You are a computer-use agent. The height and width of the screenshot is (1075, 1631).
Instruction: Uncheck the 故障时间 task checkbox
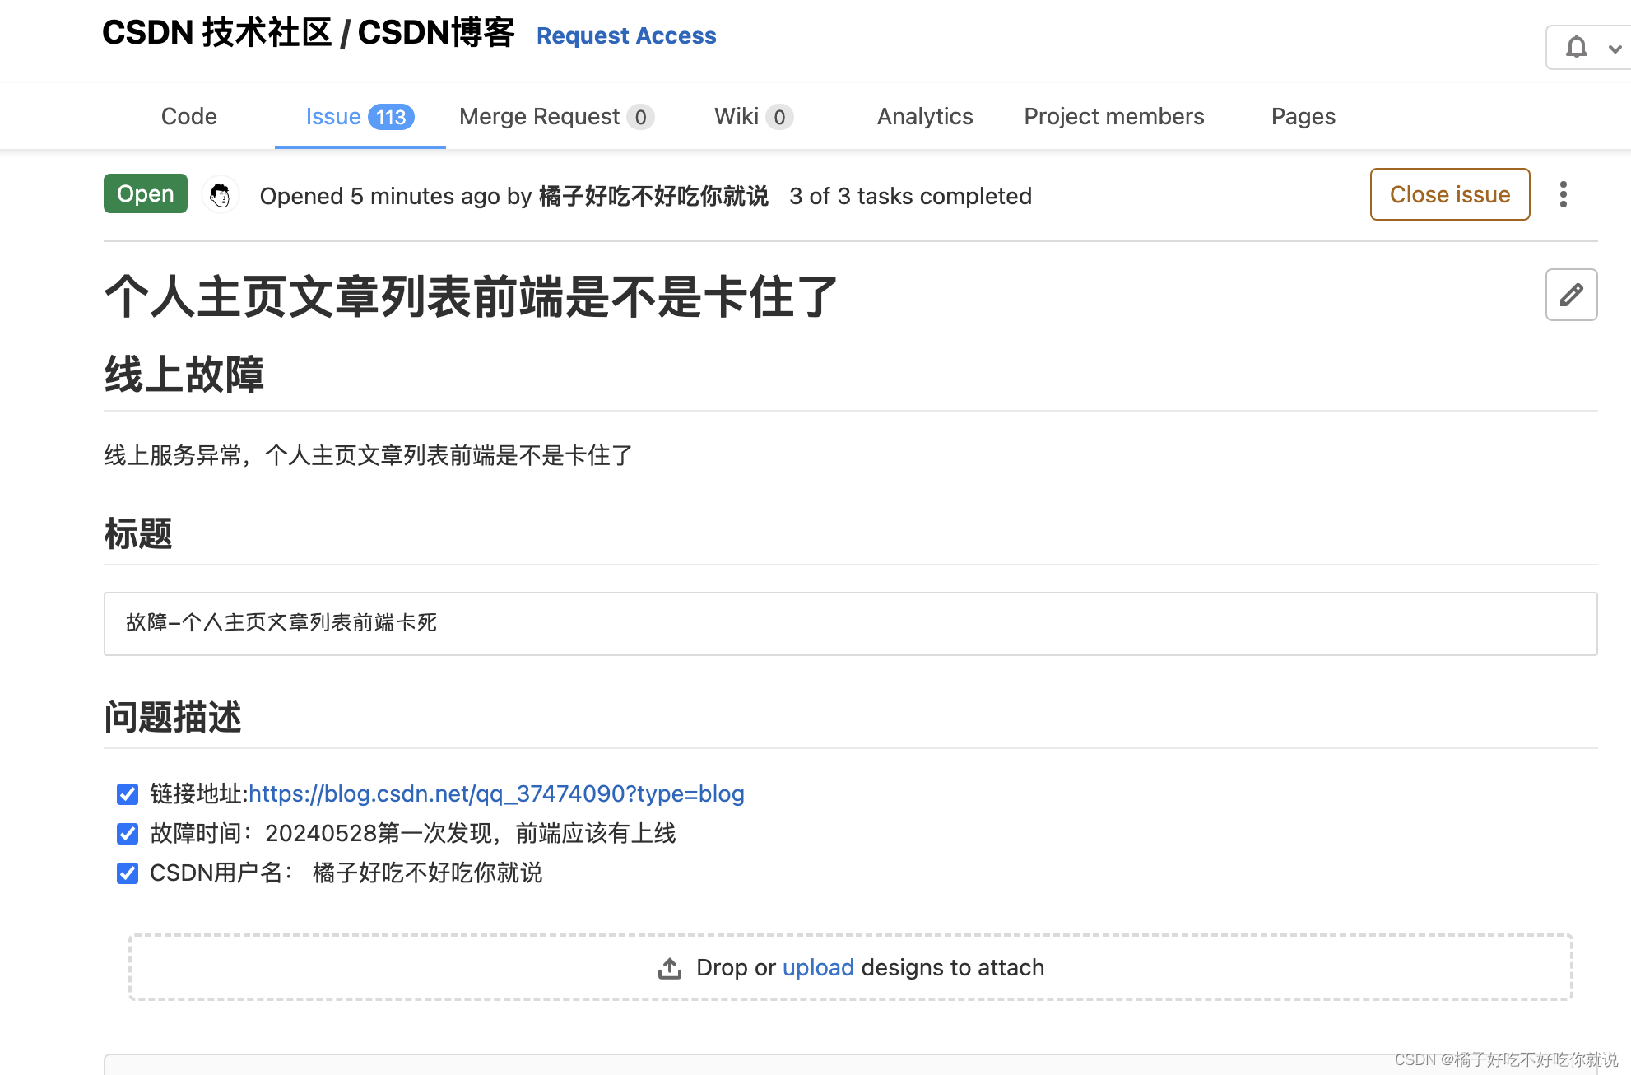127,833
